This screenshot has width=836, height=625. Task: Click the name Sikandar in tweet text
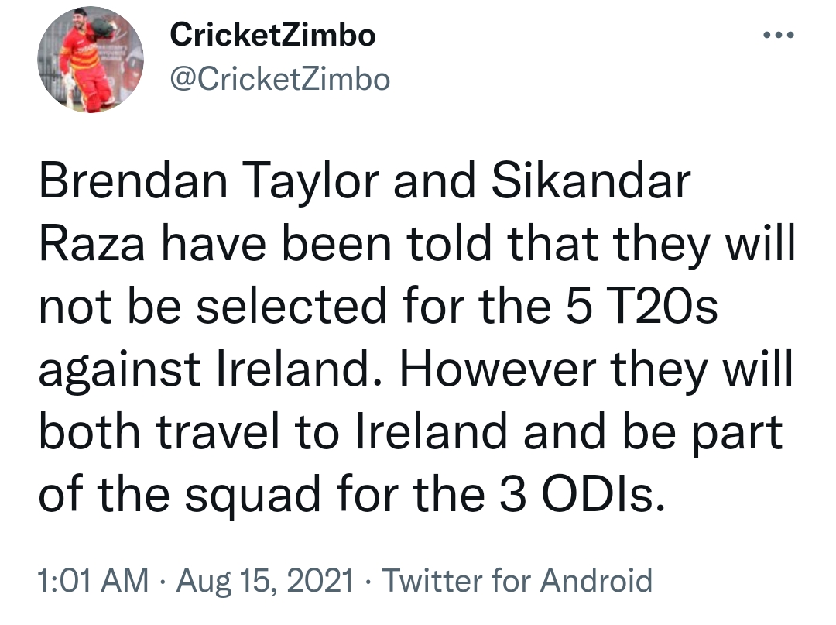591,180
